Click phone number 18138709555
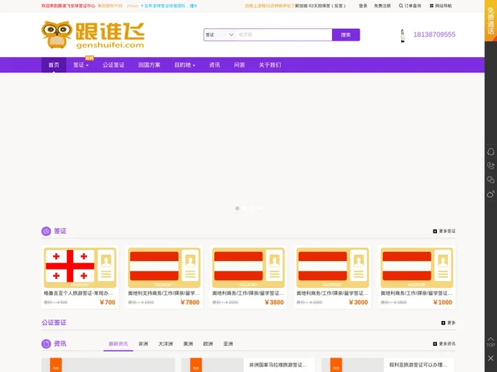Image resolution: width=497 pixels, height=372 pixels. [434, 34]
